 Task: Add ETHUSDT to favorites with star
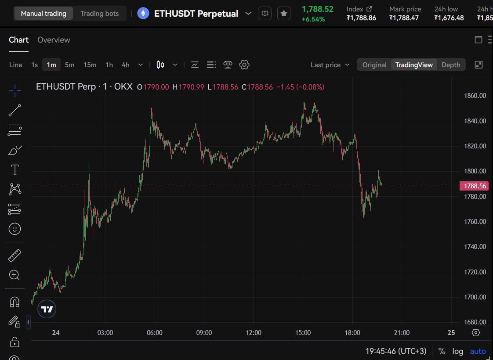point(284,14)
